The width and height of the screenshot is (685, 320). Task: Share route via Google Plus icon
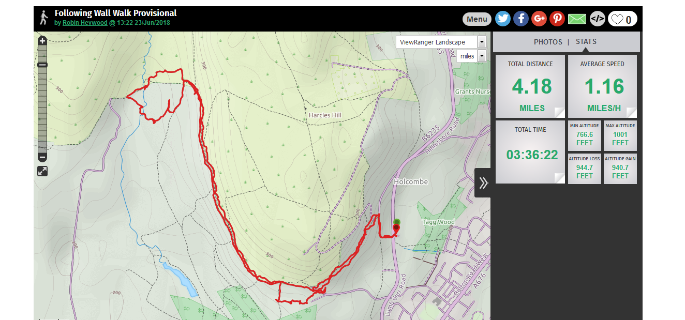pyautogui.click(x=539, y=19)
